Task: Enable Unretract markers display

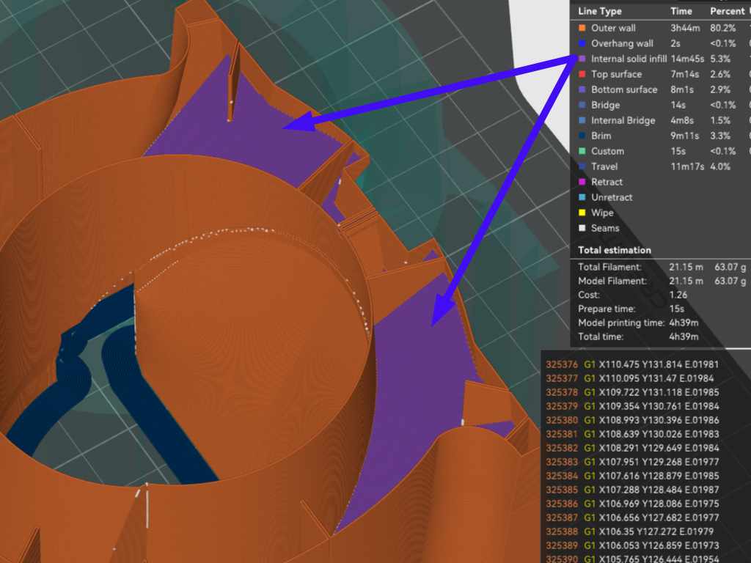Action: coord(612,197)
